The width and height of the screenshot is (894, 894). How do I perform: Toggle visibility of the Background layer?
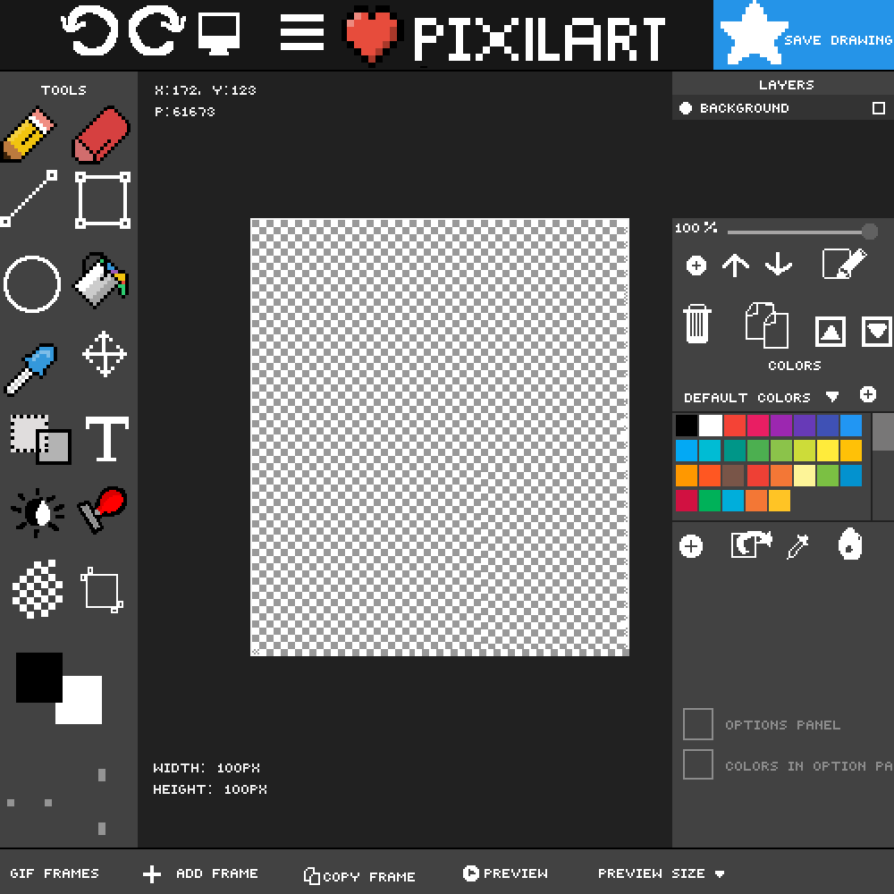[x=685, y=108]
